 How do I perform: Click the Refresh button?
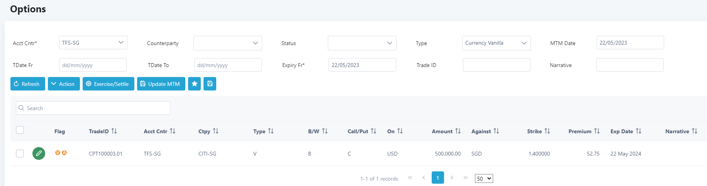[x=27, y=84]
